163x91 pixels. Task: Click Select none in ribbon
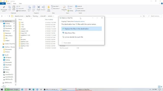[x=79, y=8]
